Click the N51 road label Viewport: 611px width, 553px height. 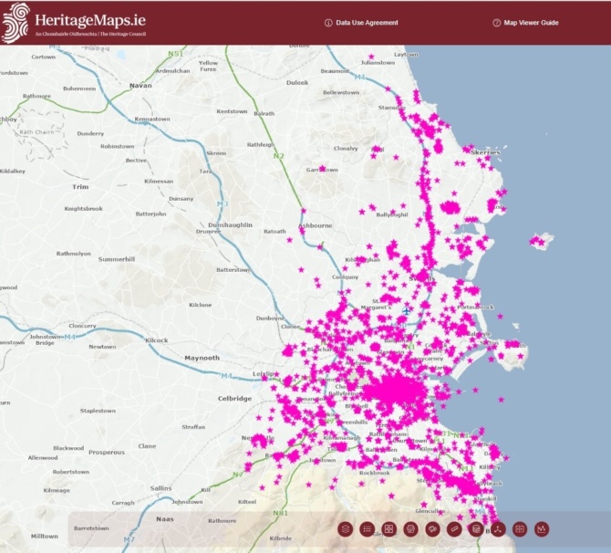(x=175, y=54)
